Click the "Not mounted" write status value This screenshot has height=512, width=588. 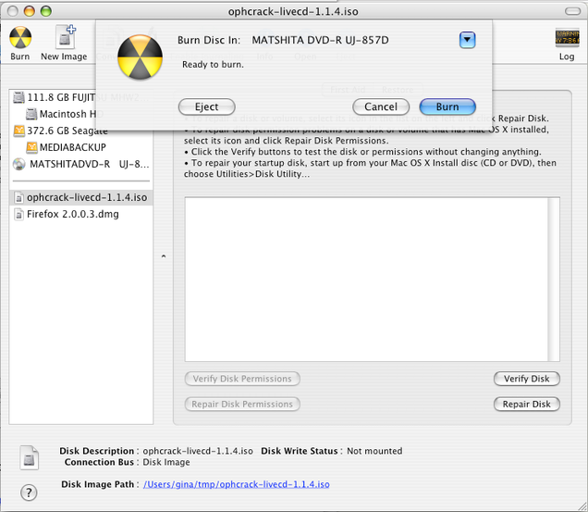[374, 451]
